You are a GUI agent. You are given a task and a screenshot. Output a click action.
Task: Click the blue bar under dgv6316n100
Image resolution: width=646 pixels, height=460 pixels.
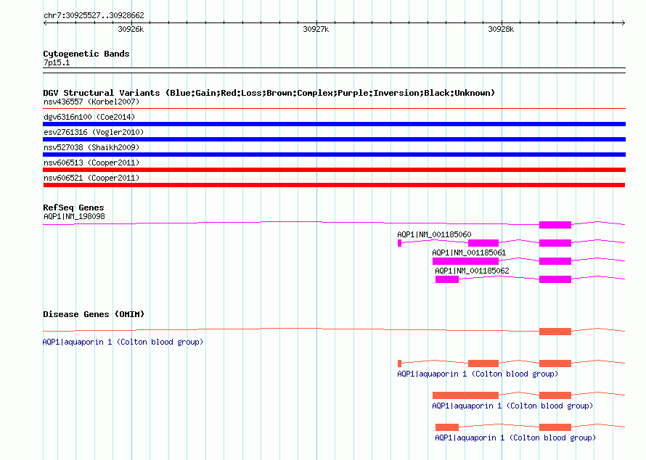coord(334,124)
